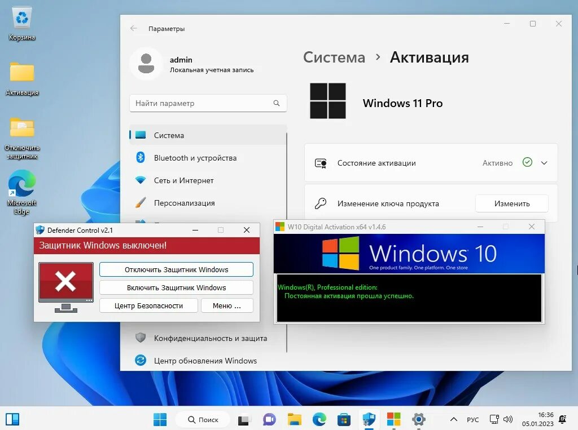
Task: Minimize the Defender Control window
Action: (x=195, y=230)
